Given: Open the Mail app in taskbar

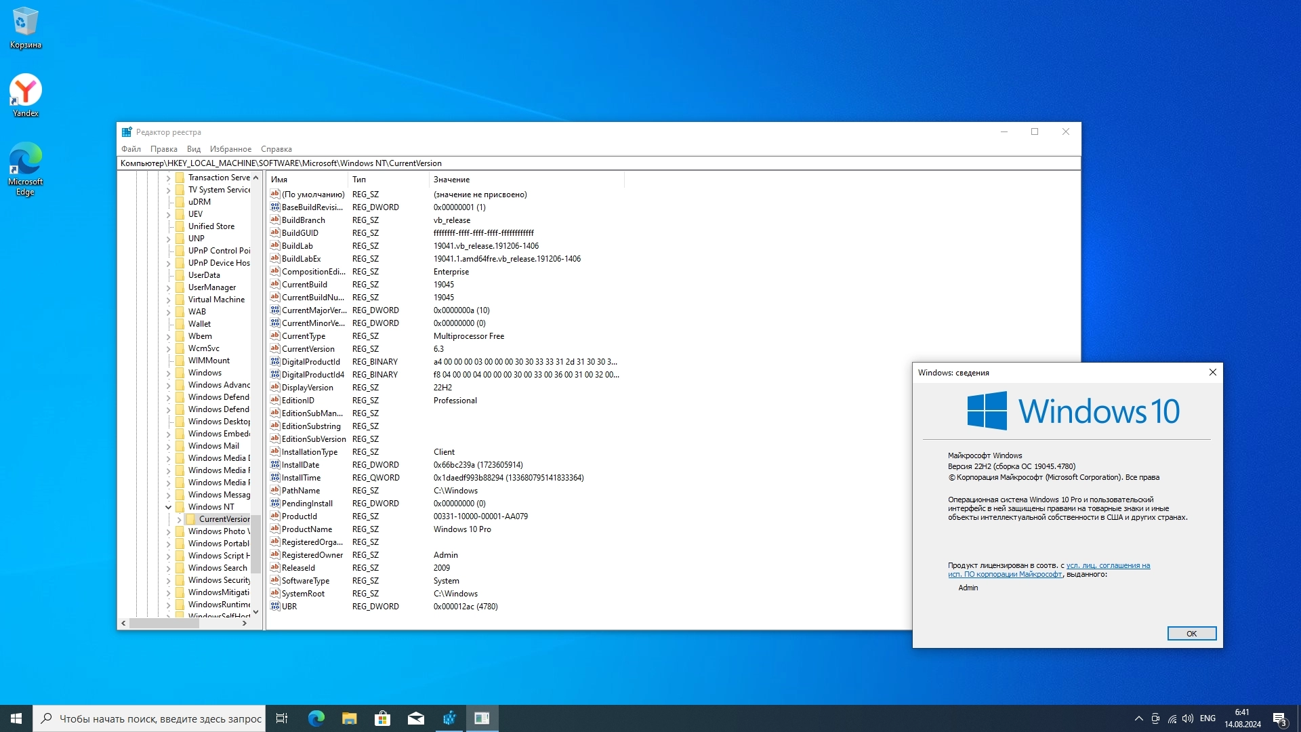Looking at the screenshot, I should tap(415, 718).
